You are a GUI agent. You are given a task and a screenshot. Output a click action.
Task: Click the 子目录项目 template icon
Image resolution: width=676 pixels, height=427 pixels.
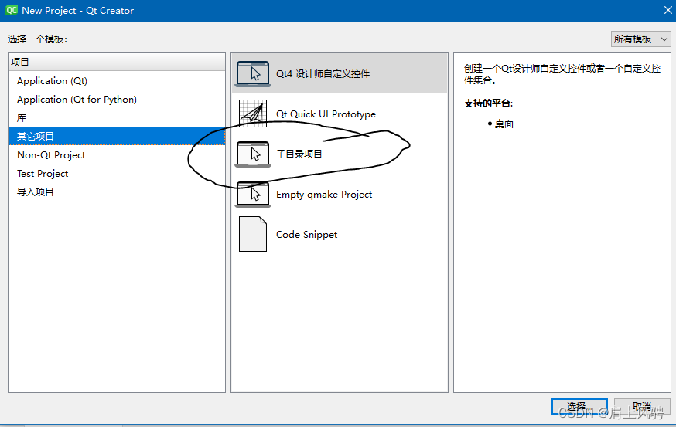[253, 154]
